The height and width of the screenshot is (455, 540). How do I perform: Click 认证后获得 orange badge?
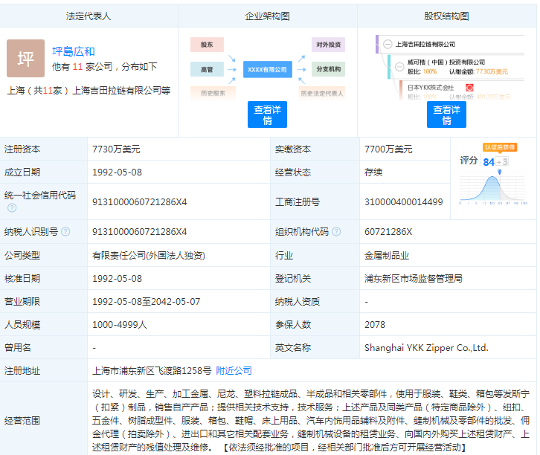click(x=500, y=147)
